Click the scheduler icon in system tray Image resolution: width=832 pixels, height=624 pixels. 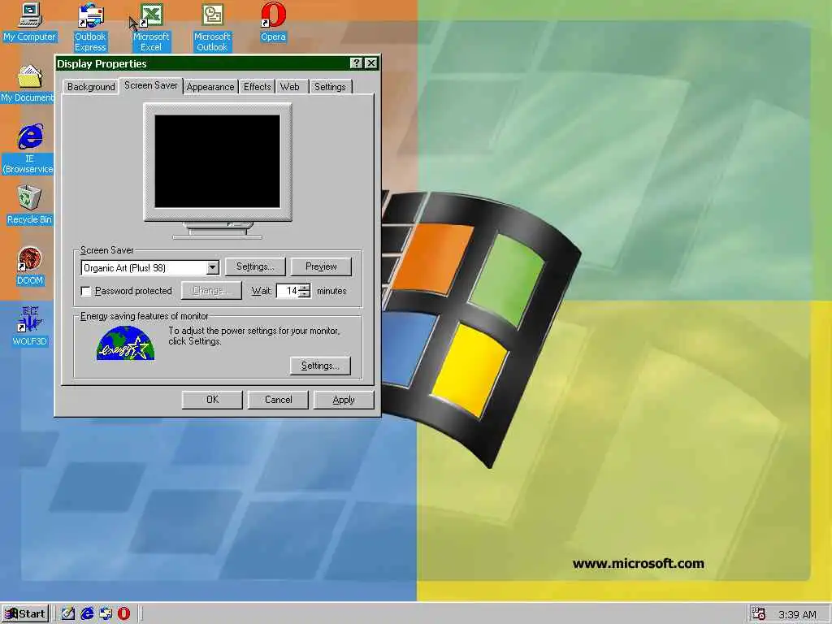pos(759,614)
